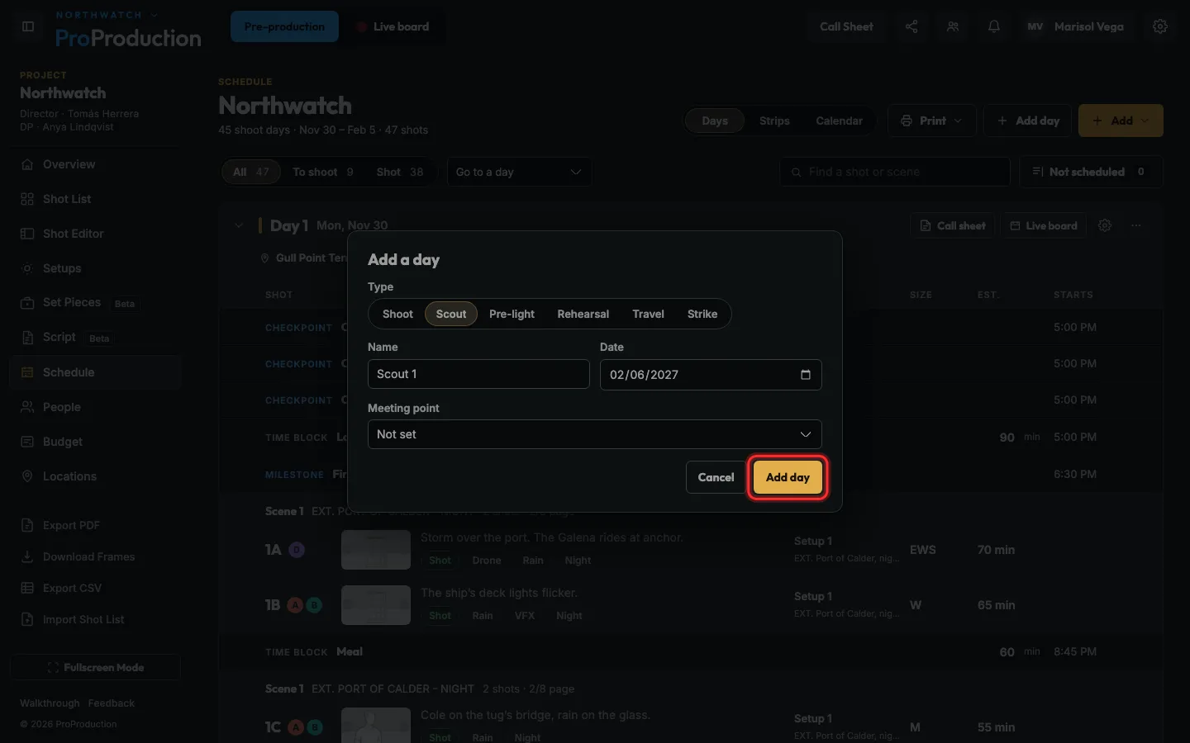Select Shoot day type
This screenshot has width=1190, height=743.
coord(397,314)
